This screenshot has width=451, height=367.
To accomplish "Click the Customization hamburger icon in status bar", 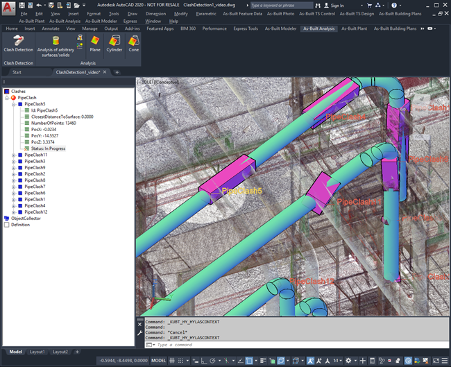I will click(445, 360).
